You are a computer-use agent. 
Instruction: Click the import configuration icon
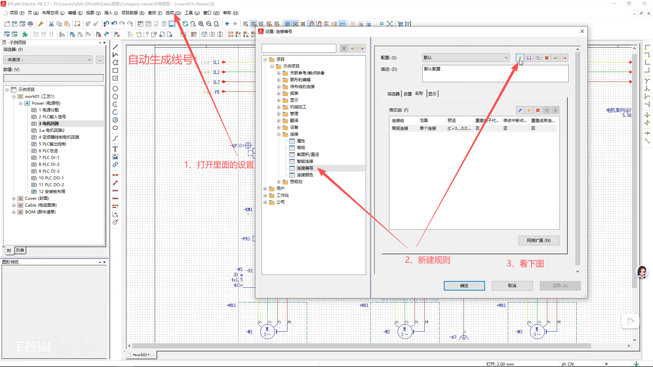pos(555,58)
